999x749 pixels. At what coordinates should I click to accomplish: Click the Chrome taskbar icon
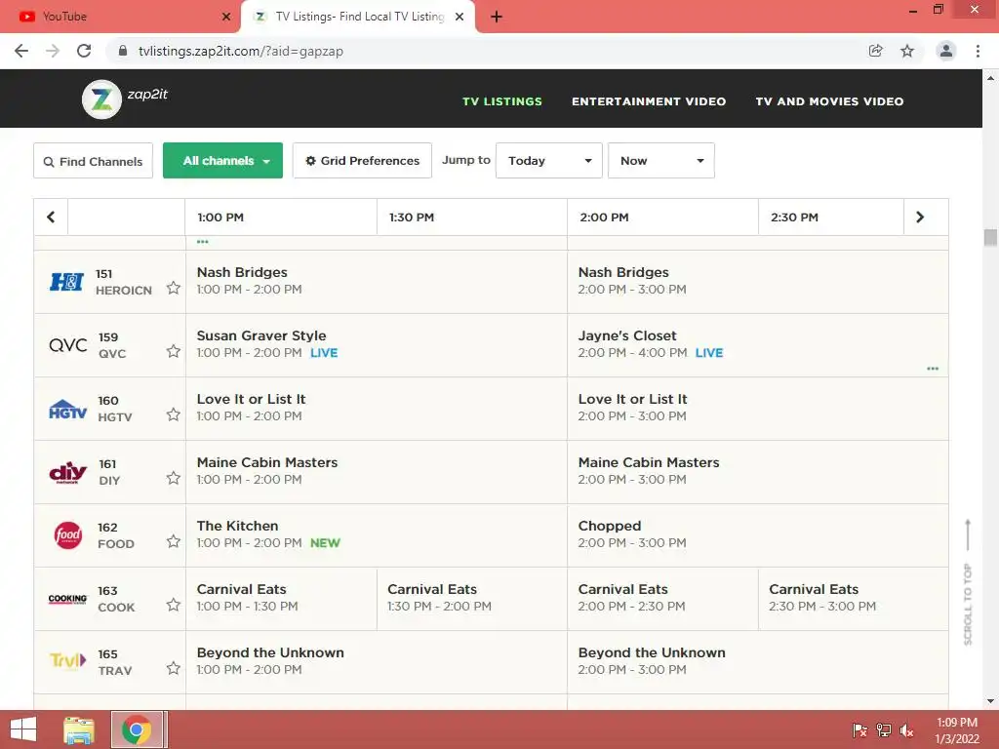pos(137,729)
